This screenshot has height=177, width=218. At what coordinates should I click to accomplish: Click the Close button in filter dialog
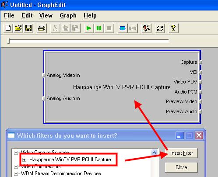point(181,167)
